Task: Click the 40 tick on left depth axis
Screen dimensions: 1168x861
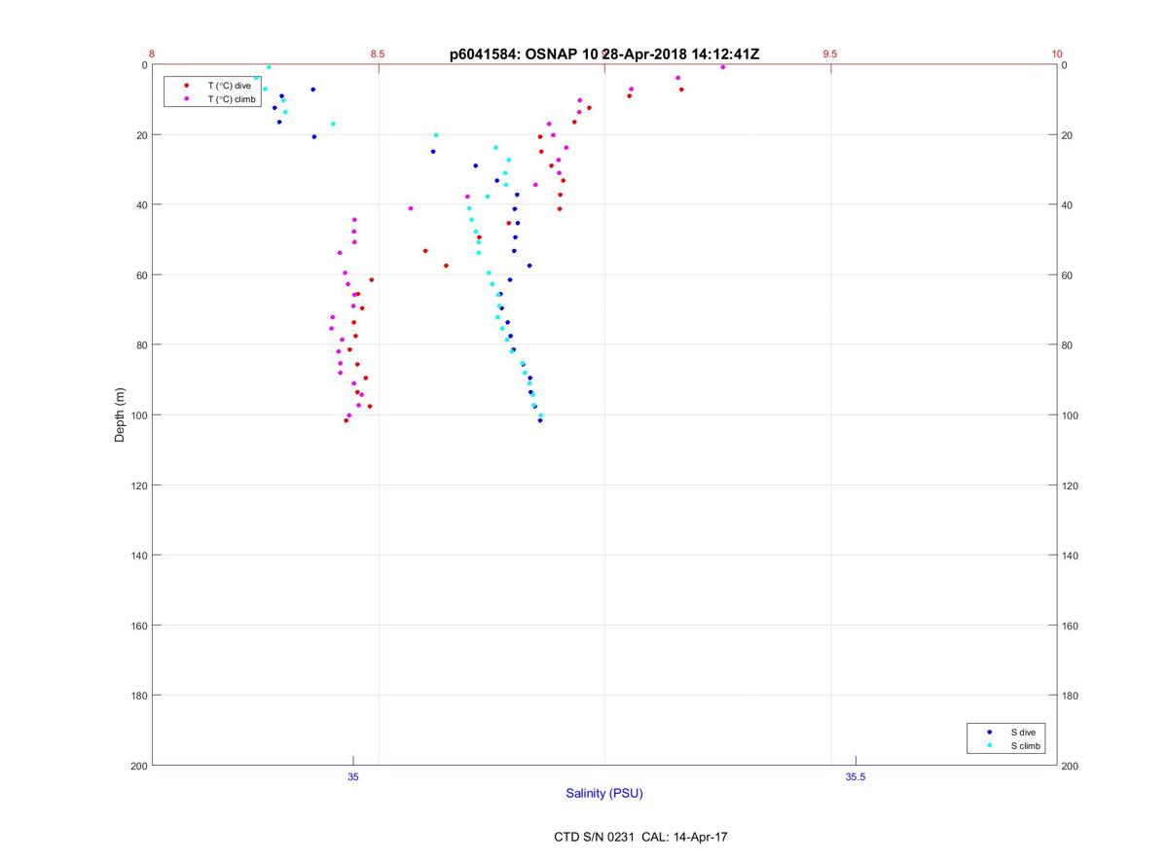Action: (141, 205)
